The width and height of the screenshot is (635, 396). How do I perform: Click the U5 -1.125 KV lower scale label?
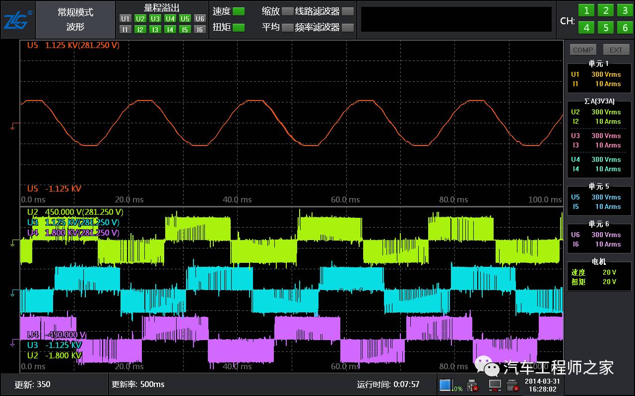[x=54, y=189]
